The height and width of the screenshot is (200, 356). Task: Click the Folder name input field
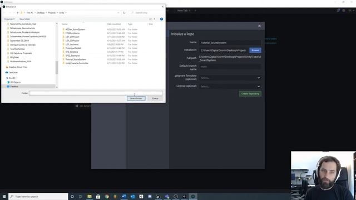pos(96,93)
